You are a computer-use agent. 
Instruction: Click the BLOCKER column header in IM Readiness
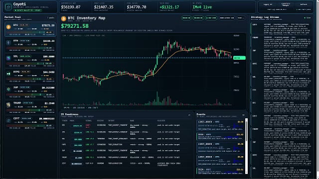point(161,120)
